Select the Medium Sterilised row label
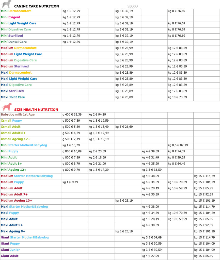220x260 pixels. tap(15, 66)
